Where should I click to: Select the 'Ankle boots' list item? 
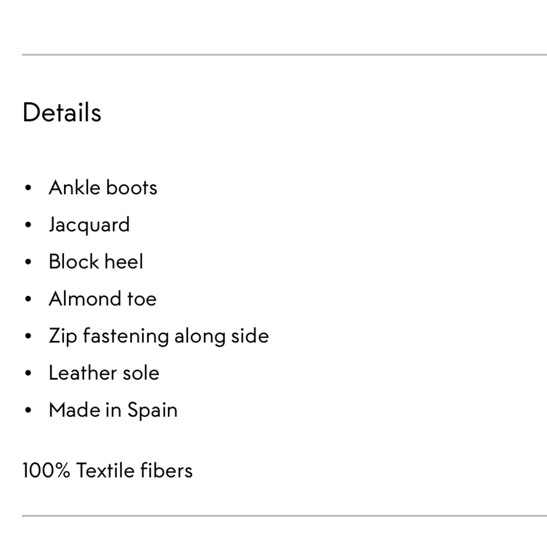coord(103,188)
